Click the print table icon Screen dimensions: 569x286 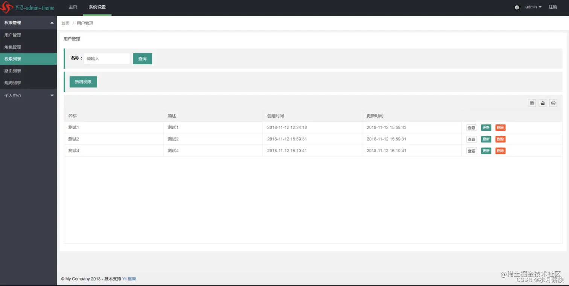coord(553,103)
